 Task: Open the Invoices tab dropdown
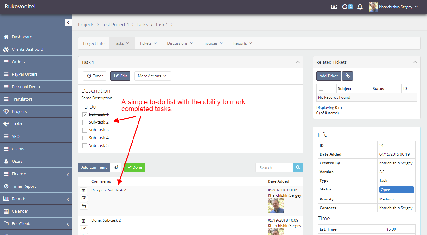coord(213,43)
